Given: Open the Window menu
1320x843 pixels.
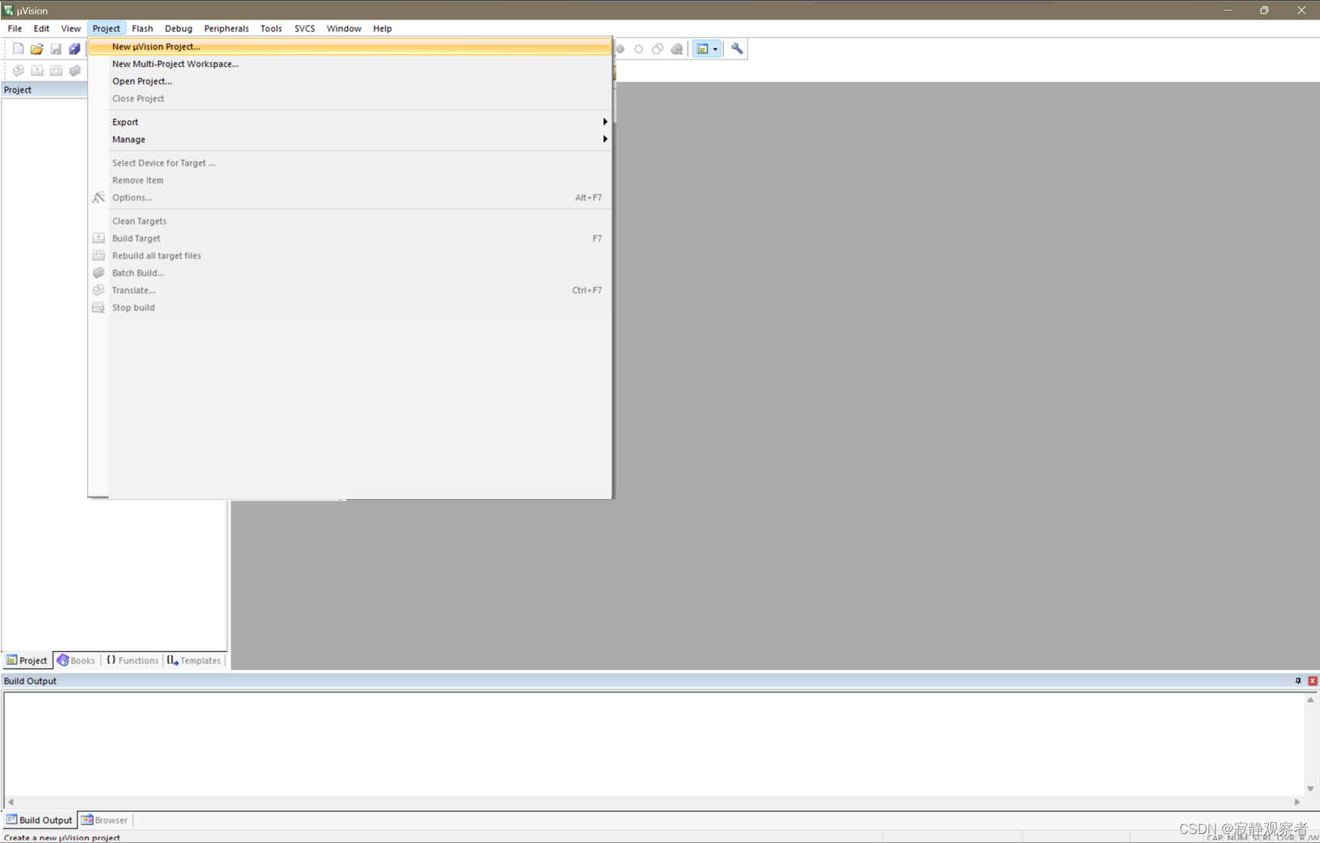Looking at the screenshot, I should [343, 29].
